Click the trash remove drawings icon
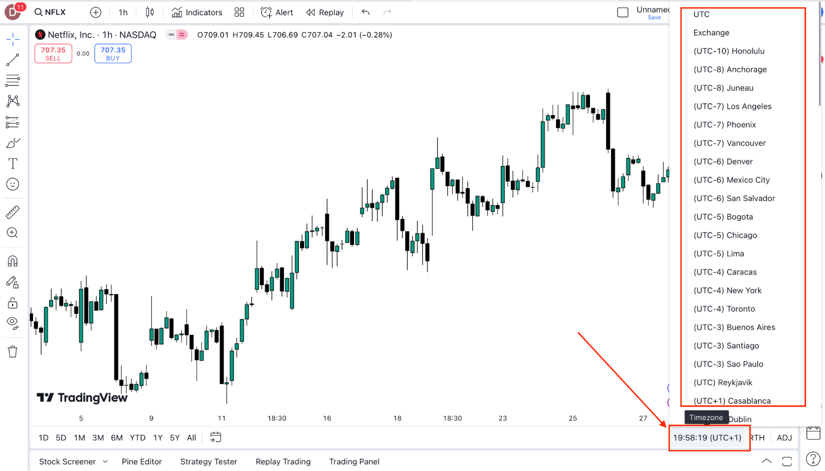The width and height of the screenshot is (825, 471). [x=13, y=352]
